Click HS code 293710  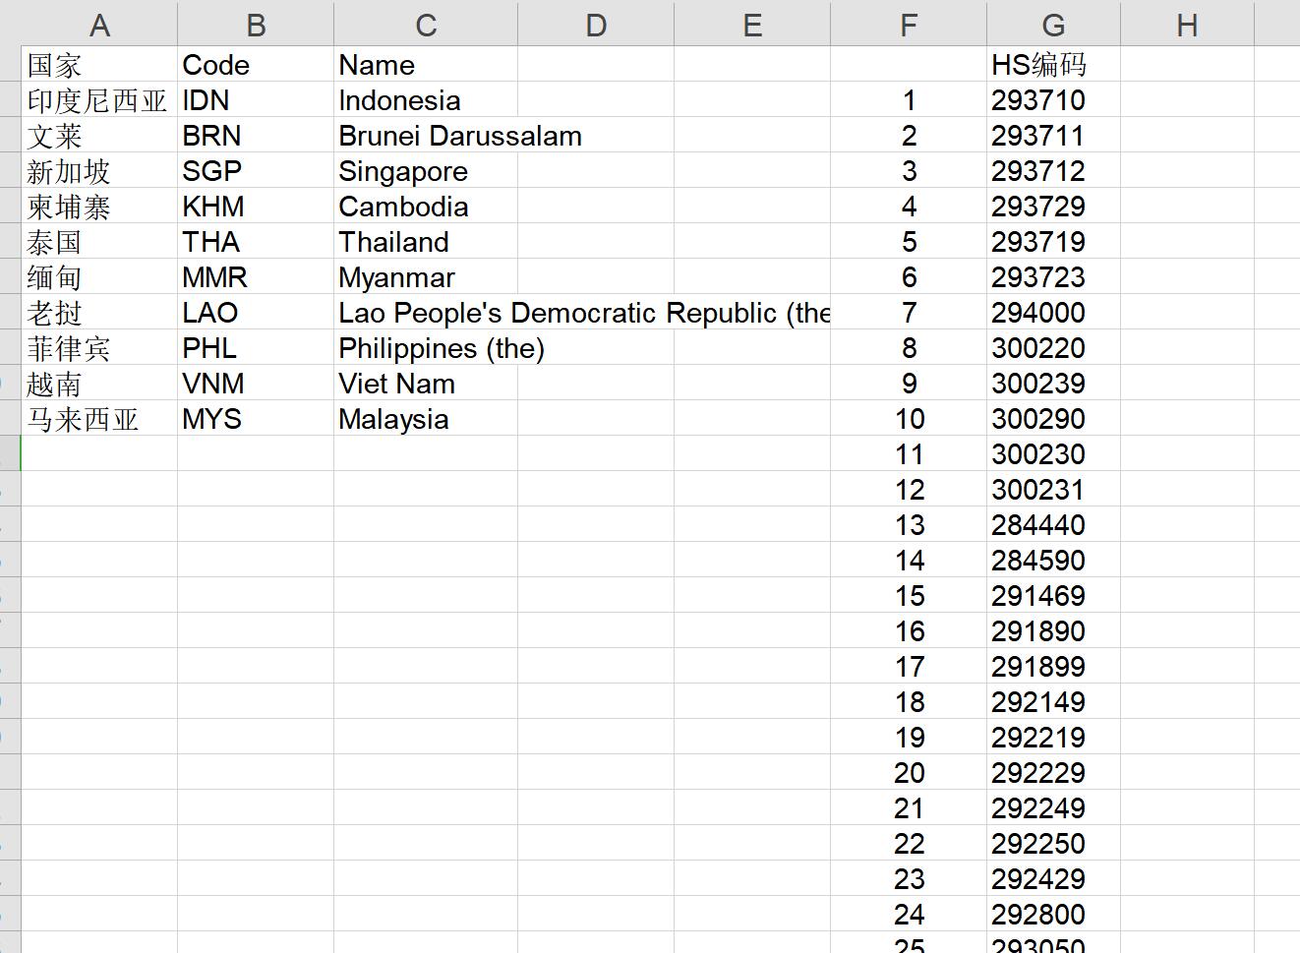tap(1053, 99)
